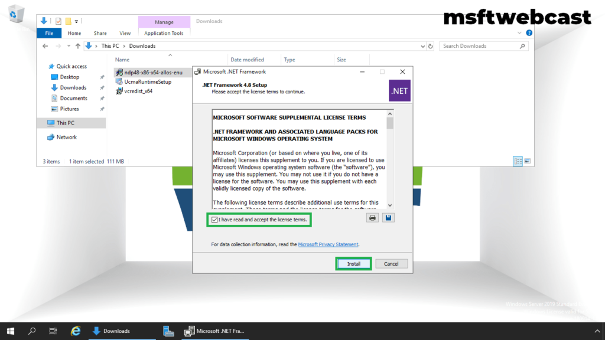Open File Explorer help icon
605x340 pixels.
tap(529, 33)
